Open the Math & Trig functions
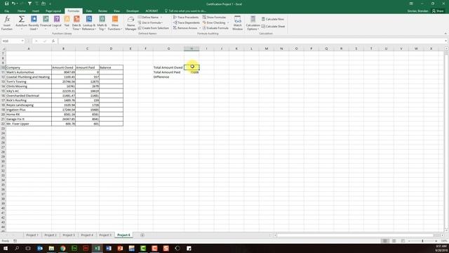This screenshot has height=253, width=449. click(102, 23)
